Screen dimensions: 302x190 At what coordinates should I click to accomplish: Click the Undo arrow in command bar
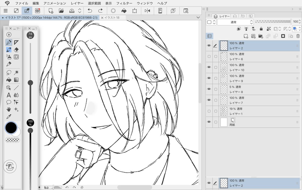click(90, 11)
